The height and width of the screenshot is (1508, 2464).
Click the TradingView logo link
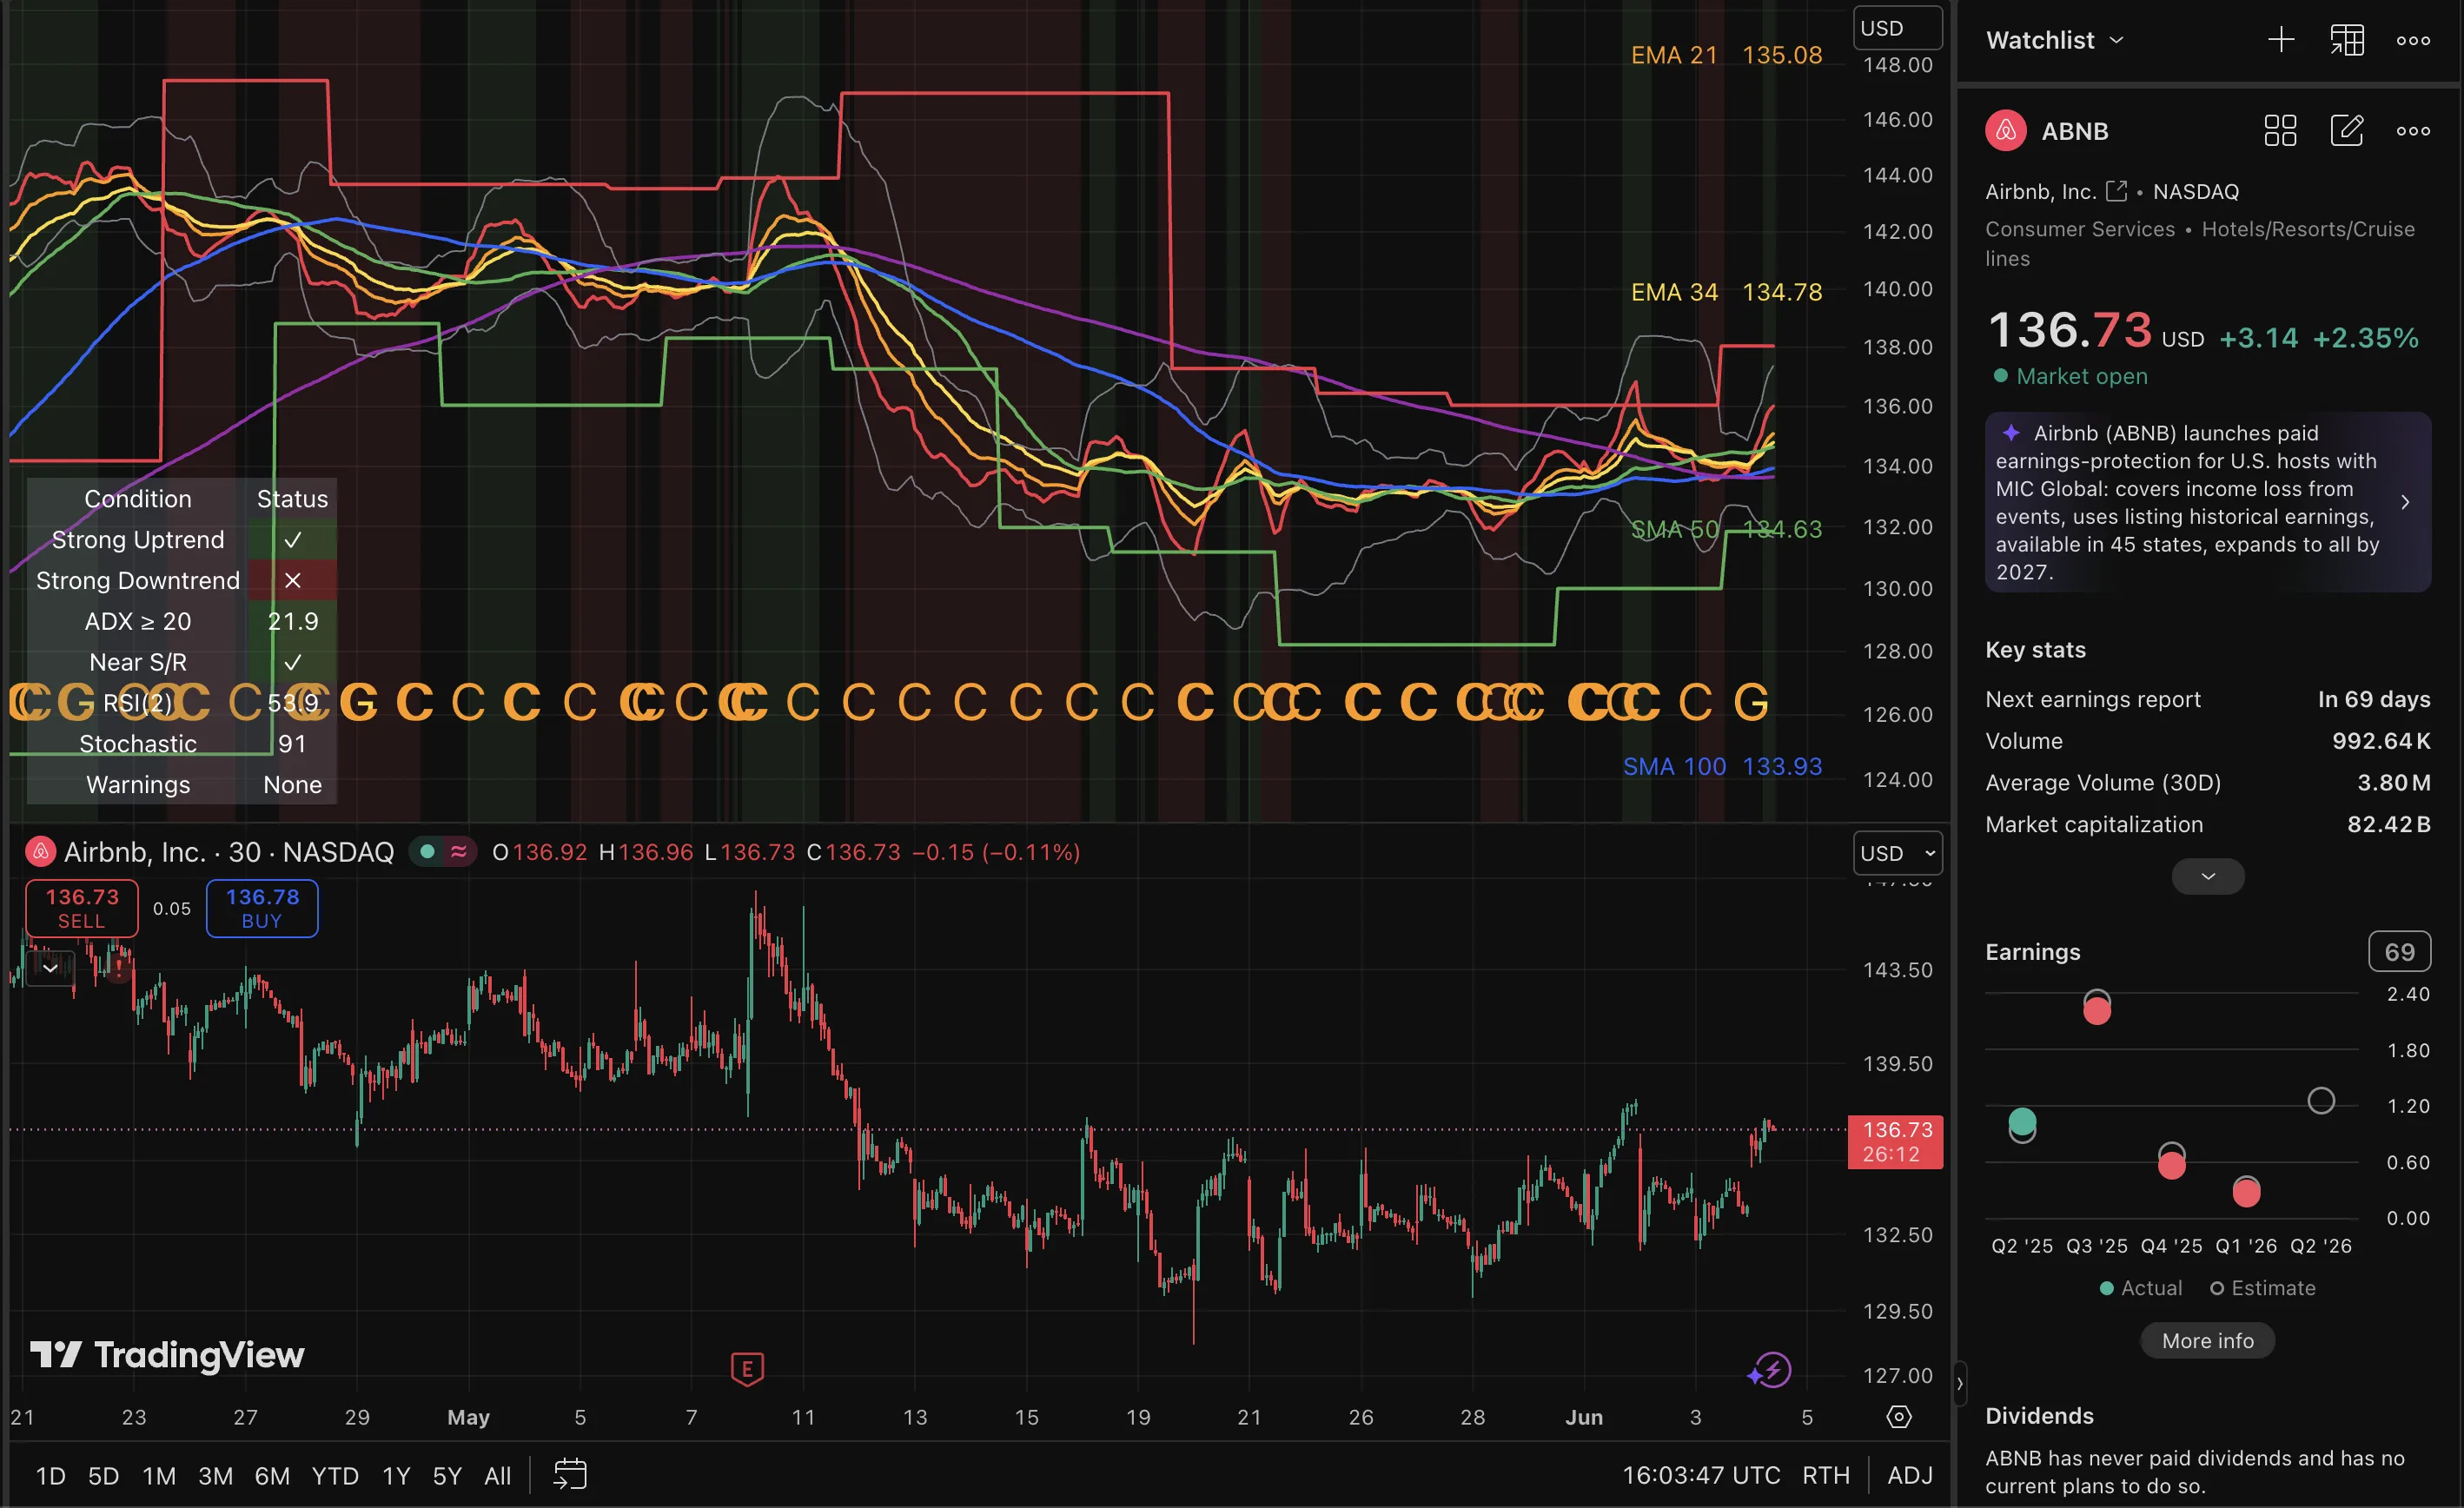pyautogui.click(x=167, y=1355)
